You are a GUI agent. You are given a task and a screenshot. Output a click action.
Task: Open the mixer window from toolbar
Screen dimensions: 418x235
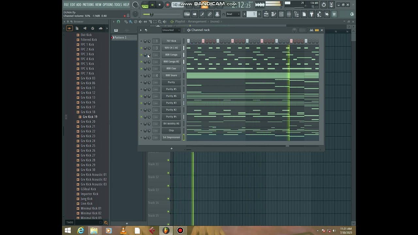(x=289, y=14)
